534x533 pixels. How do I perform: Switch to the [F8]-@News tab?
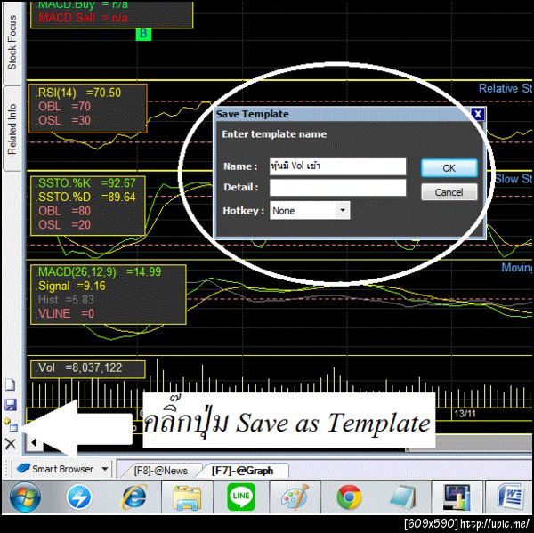tap(160, 471)
